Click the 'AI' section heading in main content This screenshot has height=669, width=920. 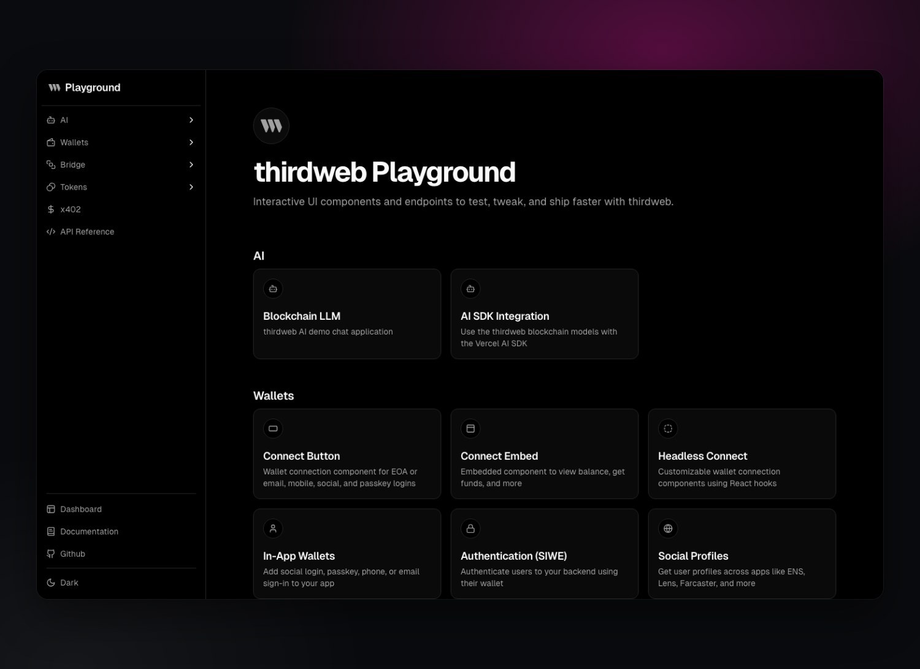click(x=259, y=256)
